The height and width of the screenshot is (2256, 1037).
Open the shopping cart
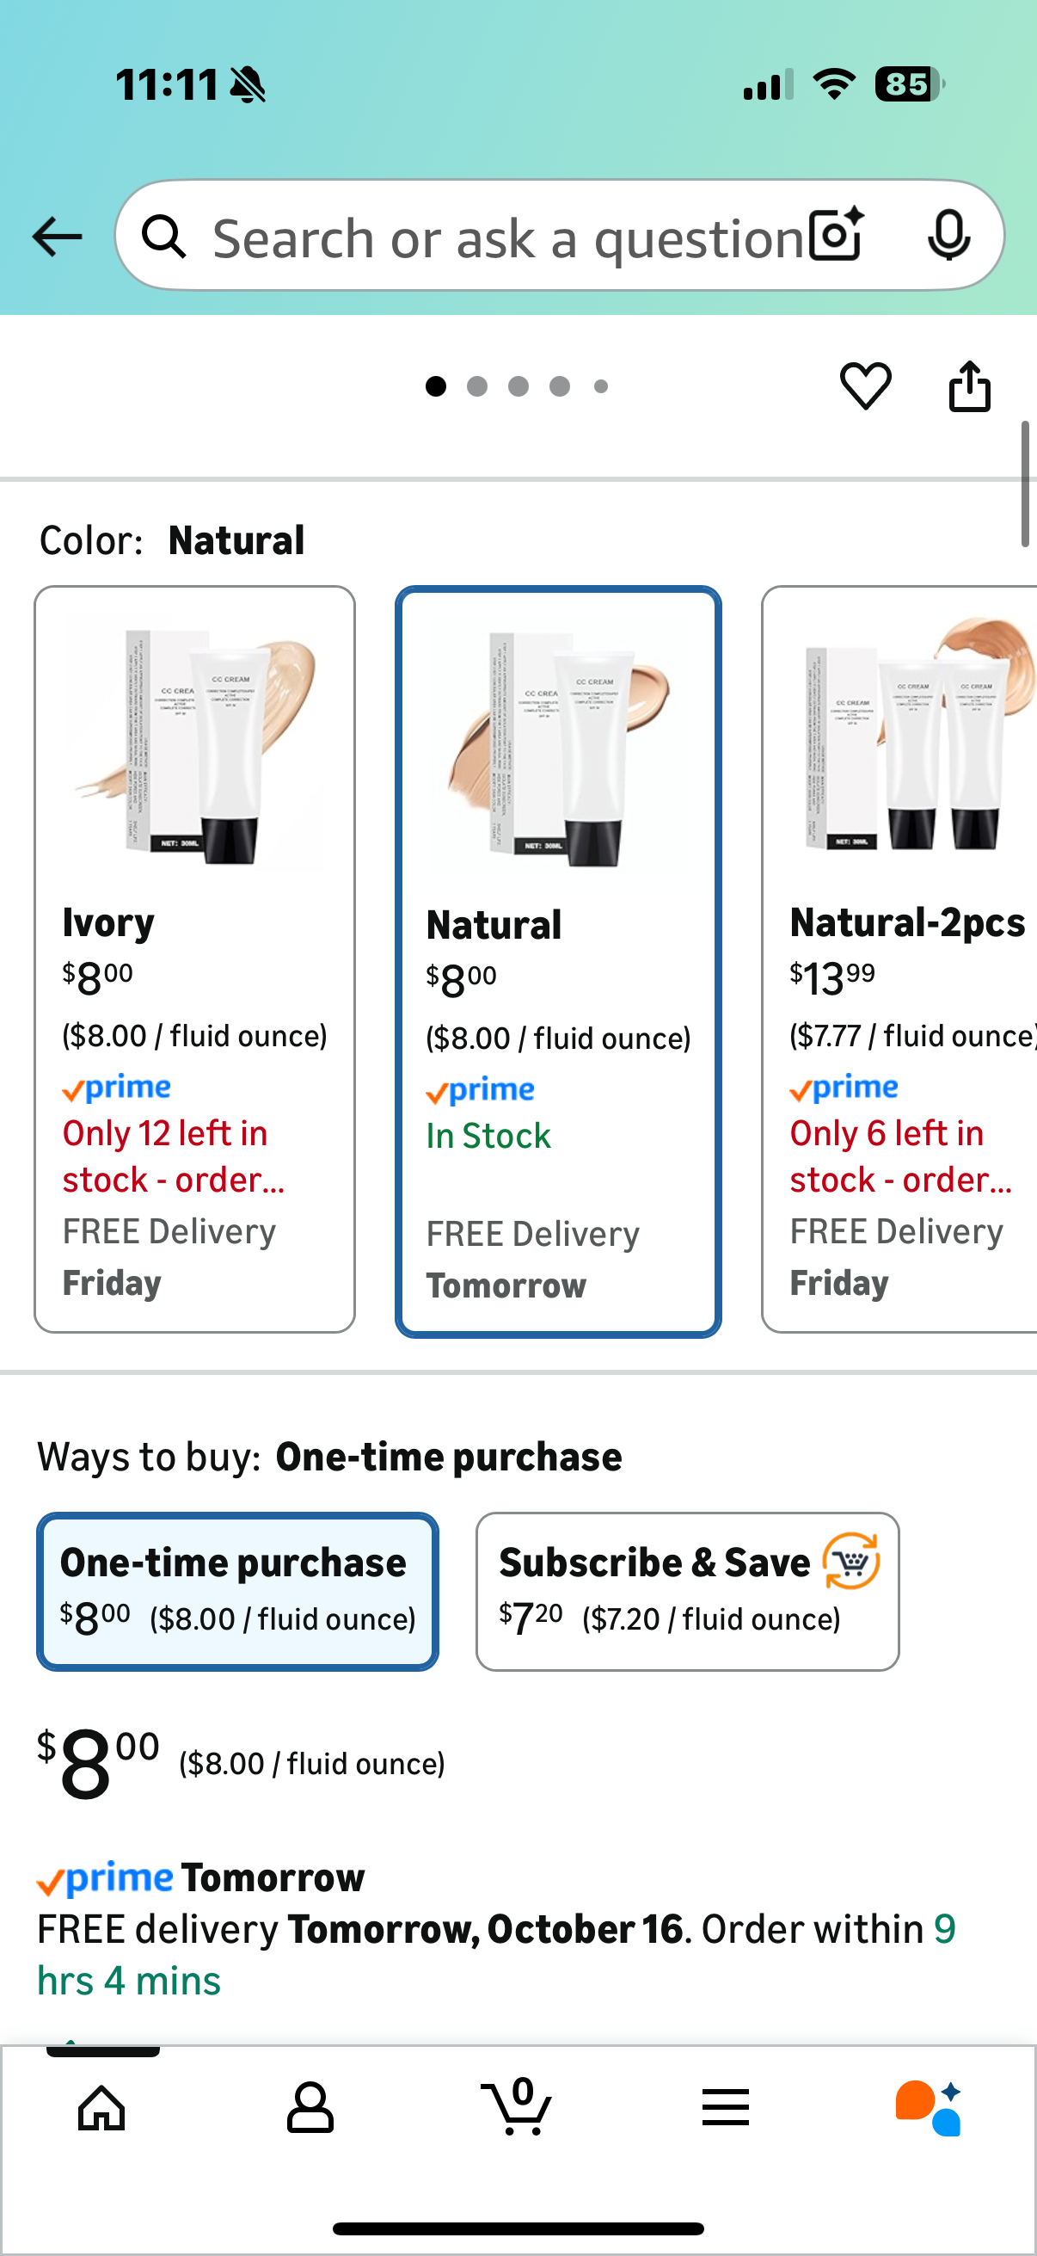point(517,2107)
